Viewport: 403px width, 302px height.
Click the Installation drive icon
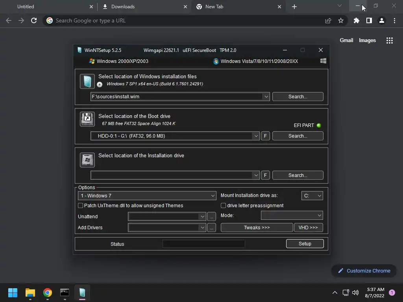pyautogui.click(x=87, y=160)
